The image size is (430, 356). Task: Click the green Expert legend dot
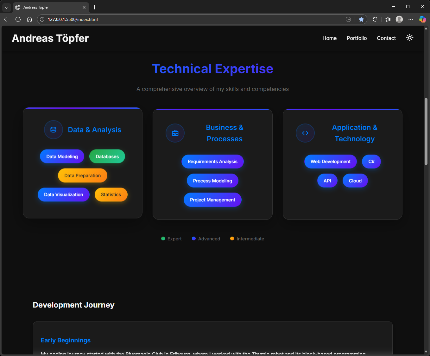[163, 238]
